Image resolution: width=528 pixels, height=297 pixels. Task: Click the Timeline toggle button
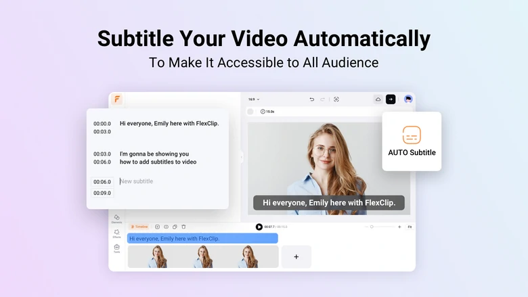[139, 227]
